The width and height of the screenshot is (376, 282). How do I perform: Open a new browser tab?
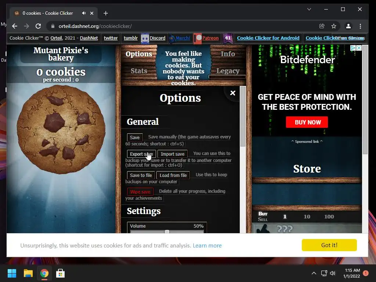[x=105, y=13]
